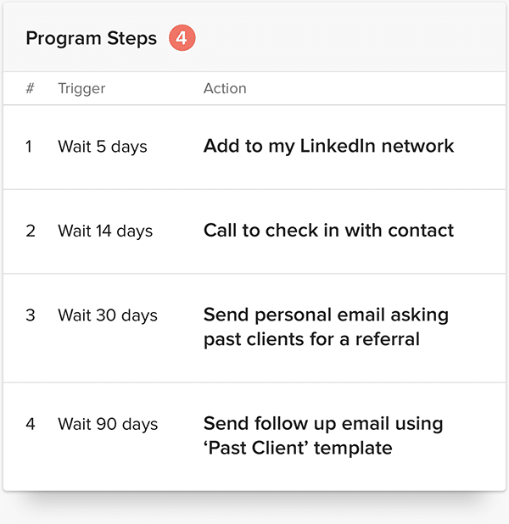
Task: Click the Program Steps heading
Action: coord(91,39)
